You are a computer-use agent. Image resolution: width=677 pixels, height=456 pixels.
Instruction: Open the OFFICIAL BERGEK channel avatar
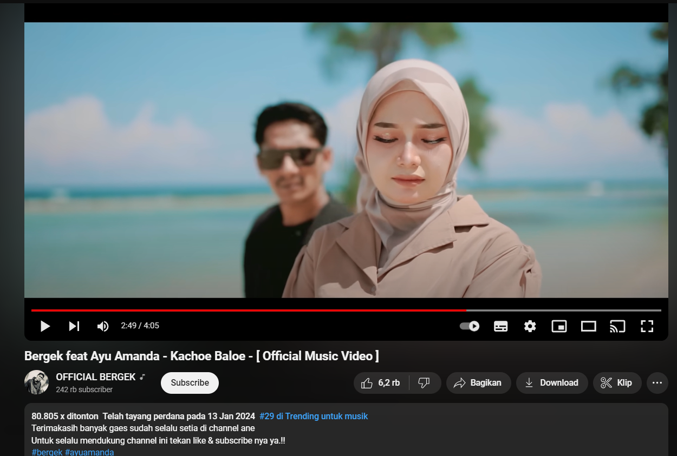coord(37,382)
